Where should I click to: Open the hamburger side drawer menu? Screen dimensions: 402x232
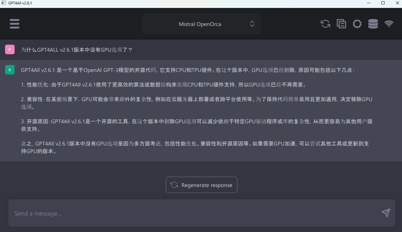coord(15,24)
